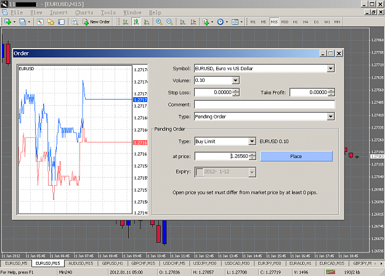Click the at price input field

click(x=222, y=156)
